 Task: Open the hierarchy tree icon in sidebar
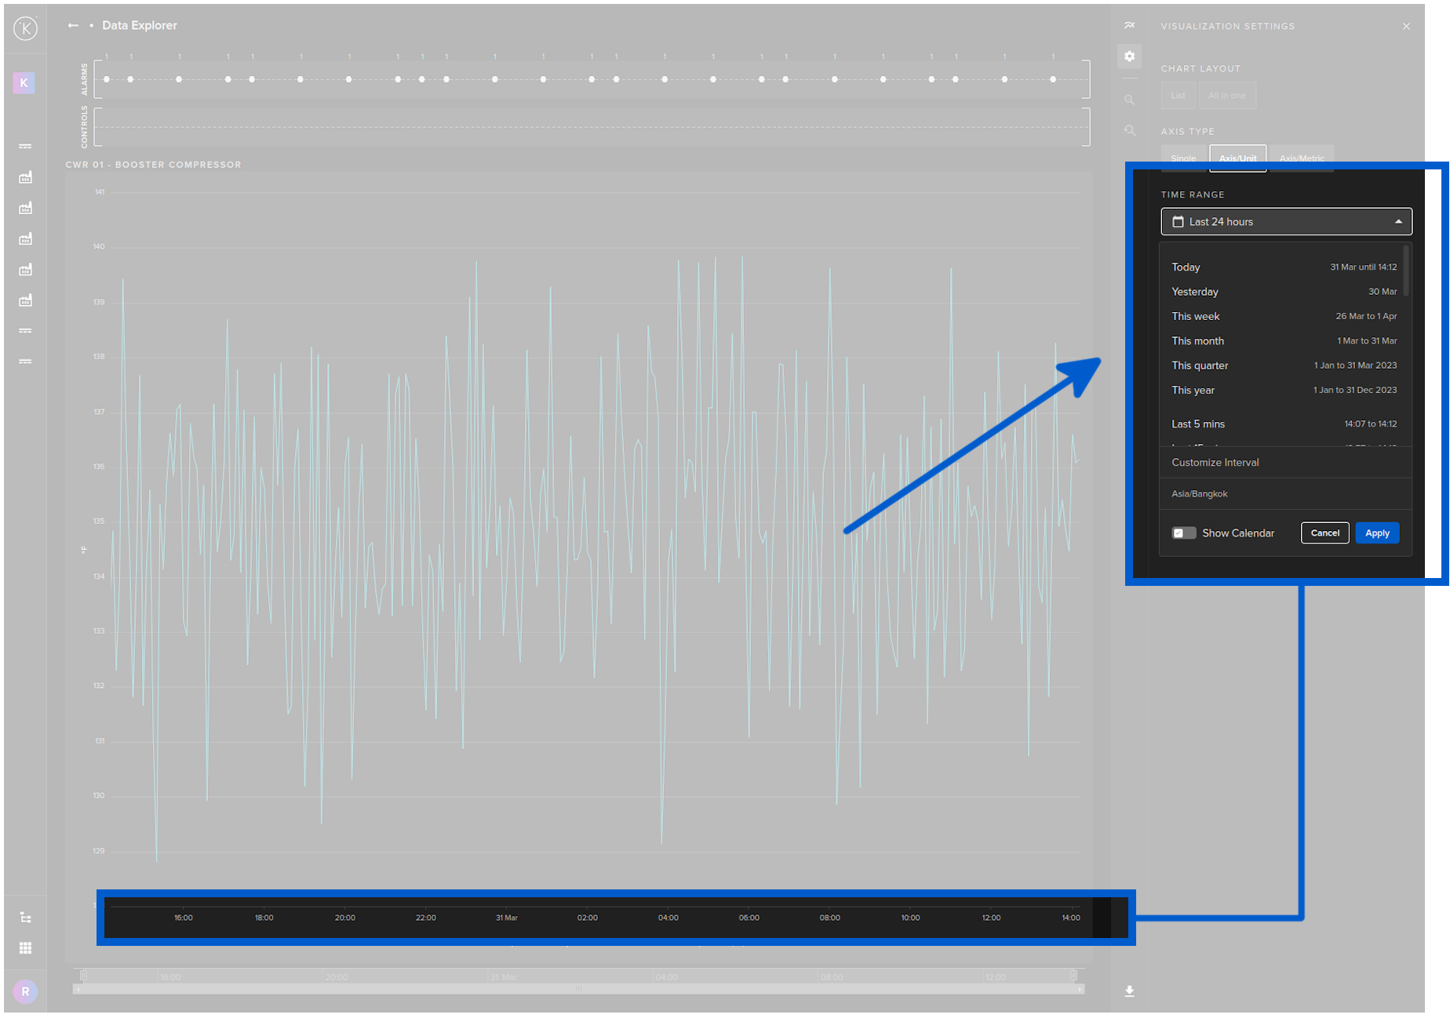click(25, 918)
